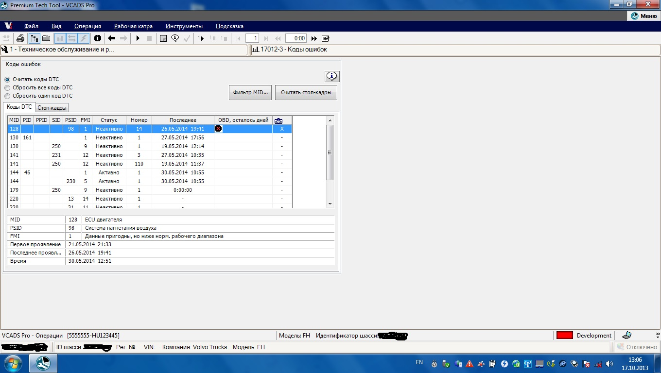Select the Активно row with PSID 230
The height and width of the screenshot is (373, 661).
(150, 181)
